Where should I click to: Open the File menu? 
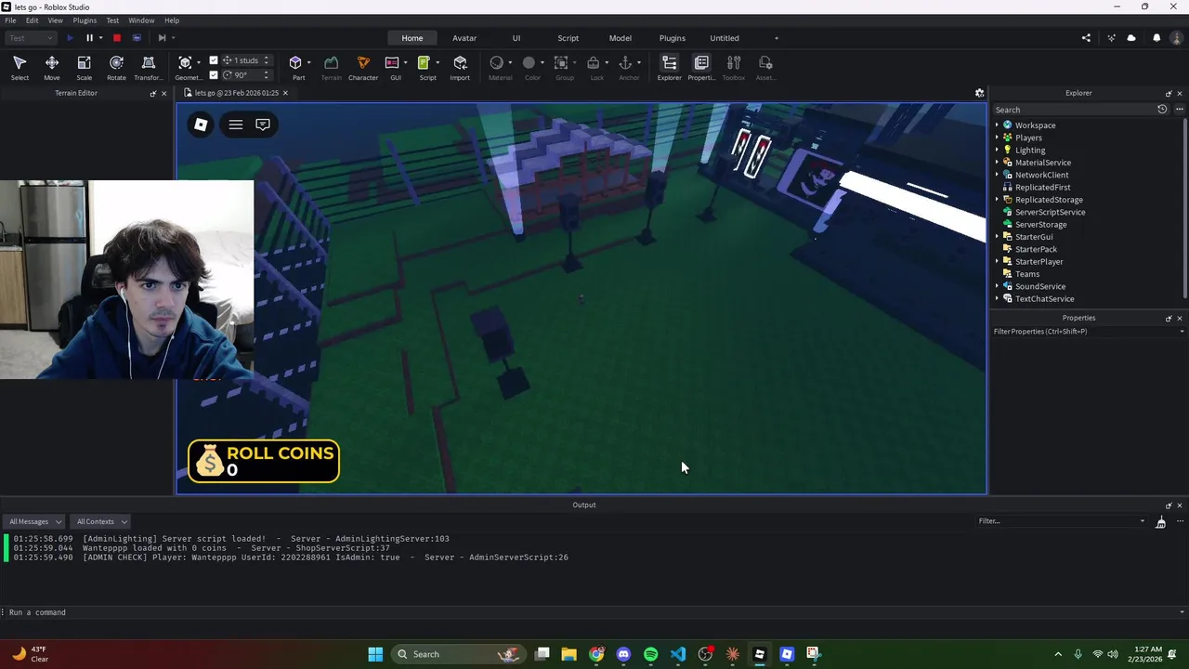pyautogui.click(x=10, y=20)
